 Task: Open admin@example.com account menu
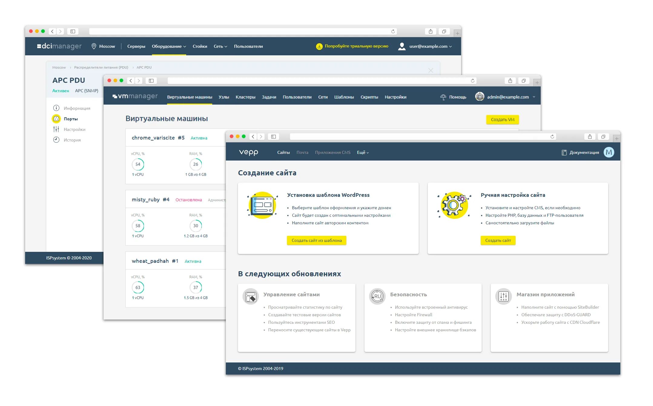(508, 97)
